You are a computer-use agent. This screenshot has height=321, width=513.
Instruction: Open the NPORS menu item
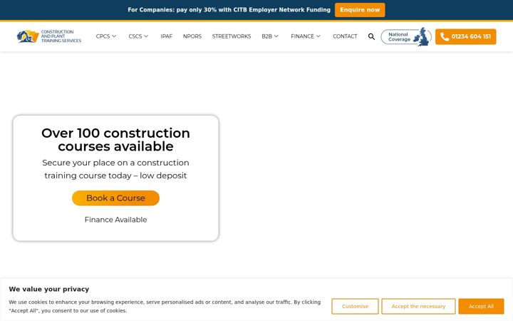192,36
